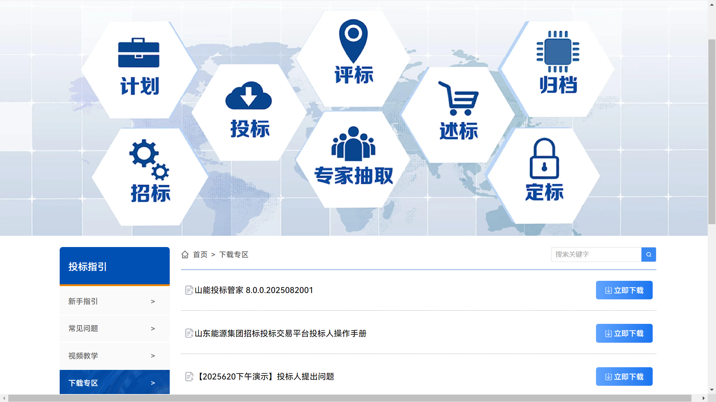The image size is (716, 402).
Task: Click the 搜索关键字 search input field
Action: 596,254
